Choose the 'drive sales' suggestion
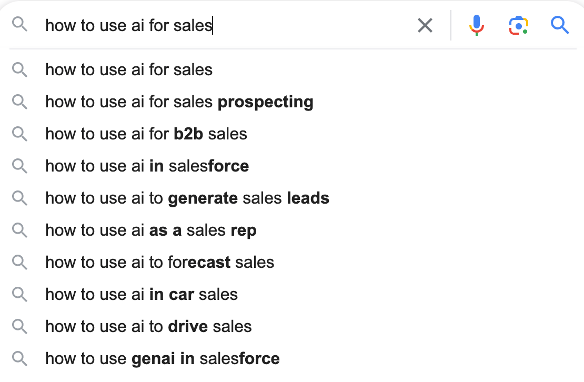 [x=148, y=326]
